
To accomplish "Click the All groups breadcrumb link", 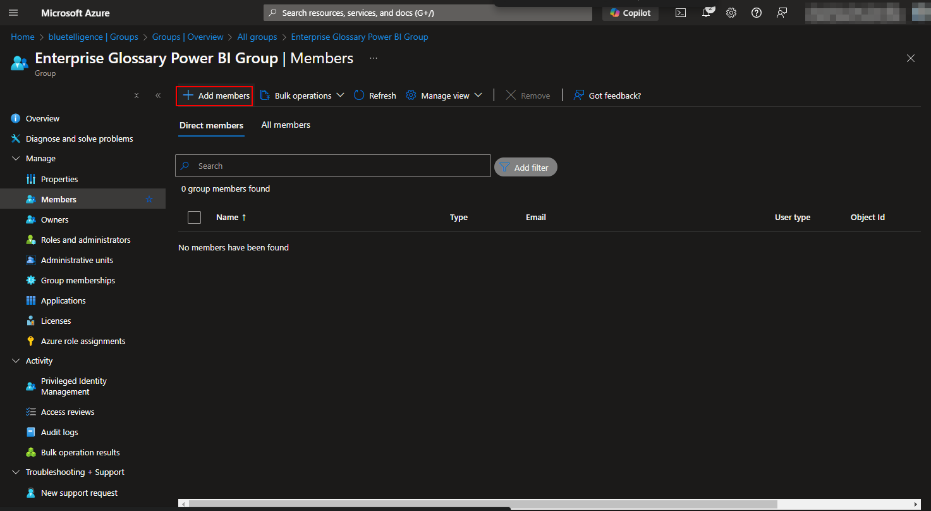I will (257, 37).
